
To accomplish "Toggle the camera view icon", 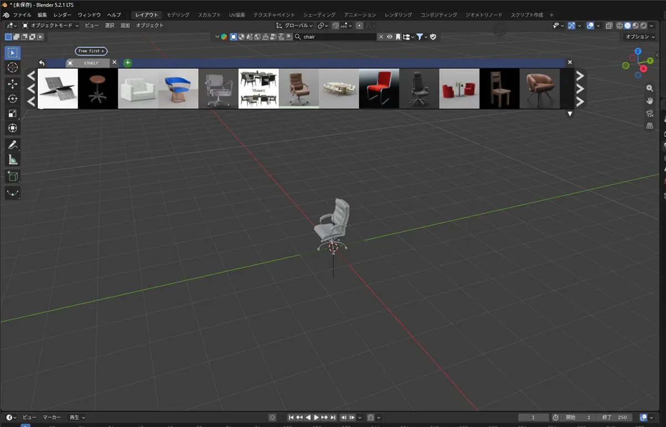I will coord(650,113).
